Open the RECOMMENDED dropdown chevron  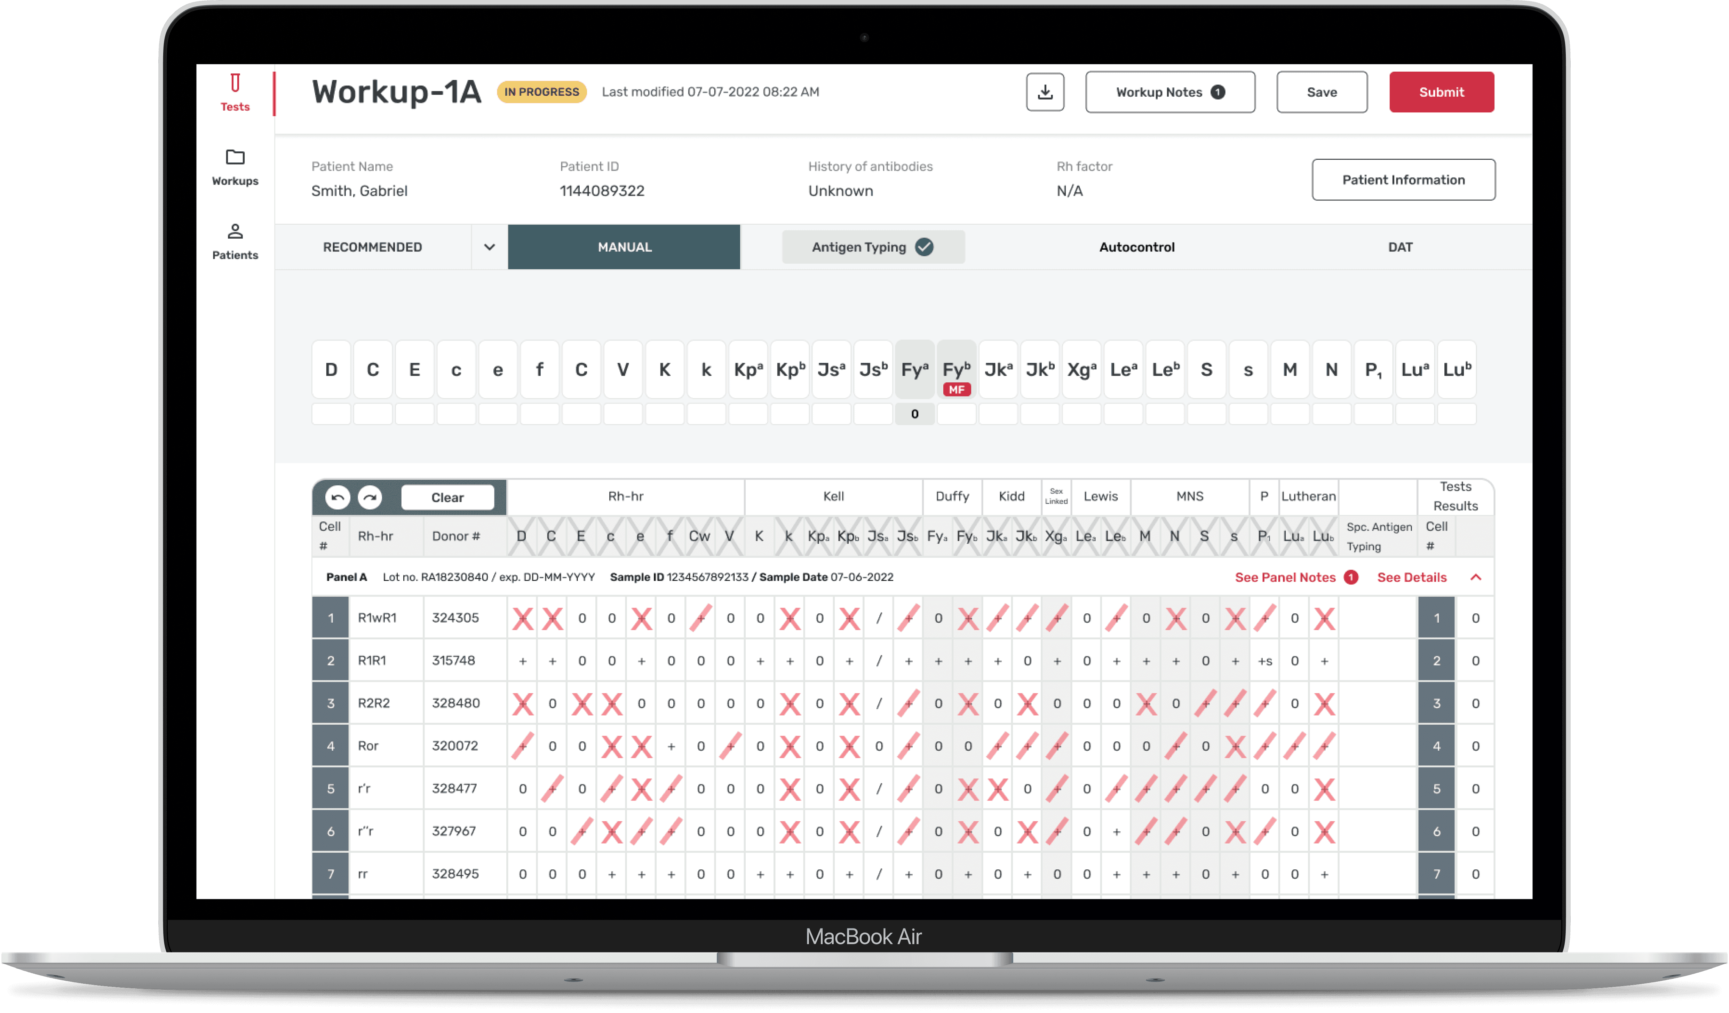(489, 247)
